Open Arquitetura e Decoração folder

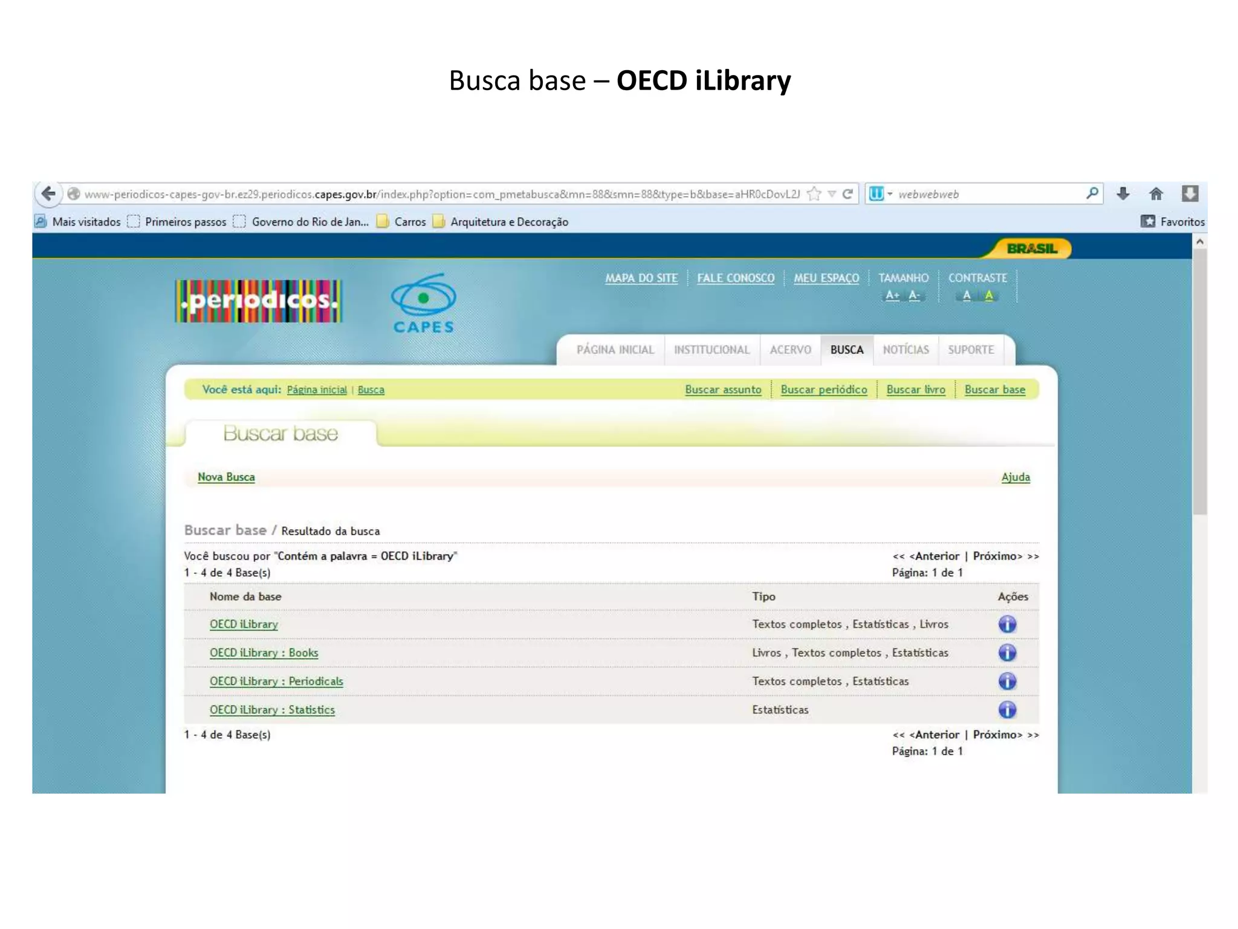[501, 222]
